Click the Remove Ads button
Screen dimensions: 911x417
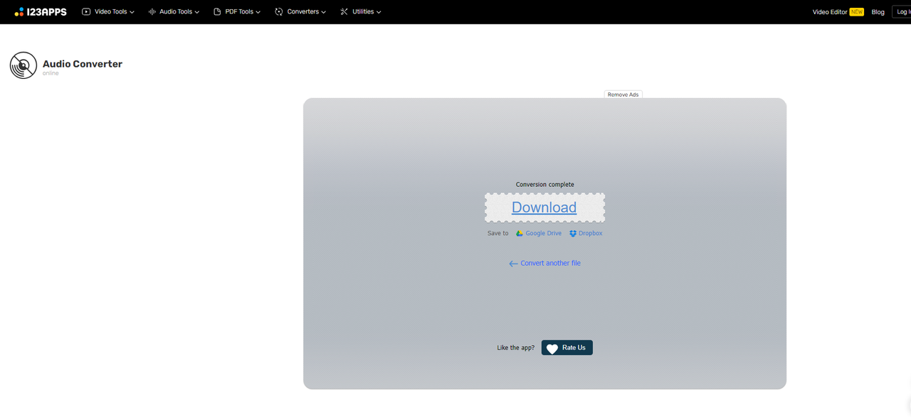623,94
